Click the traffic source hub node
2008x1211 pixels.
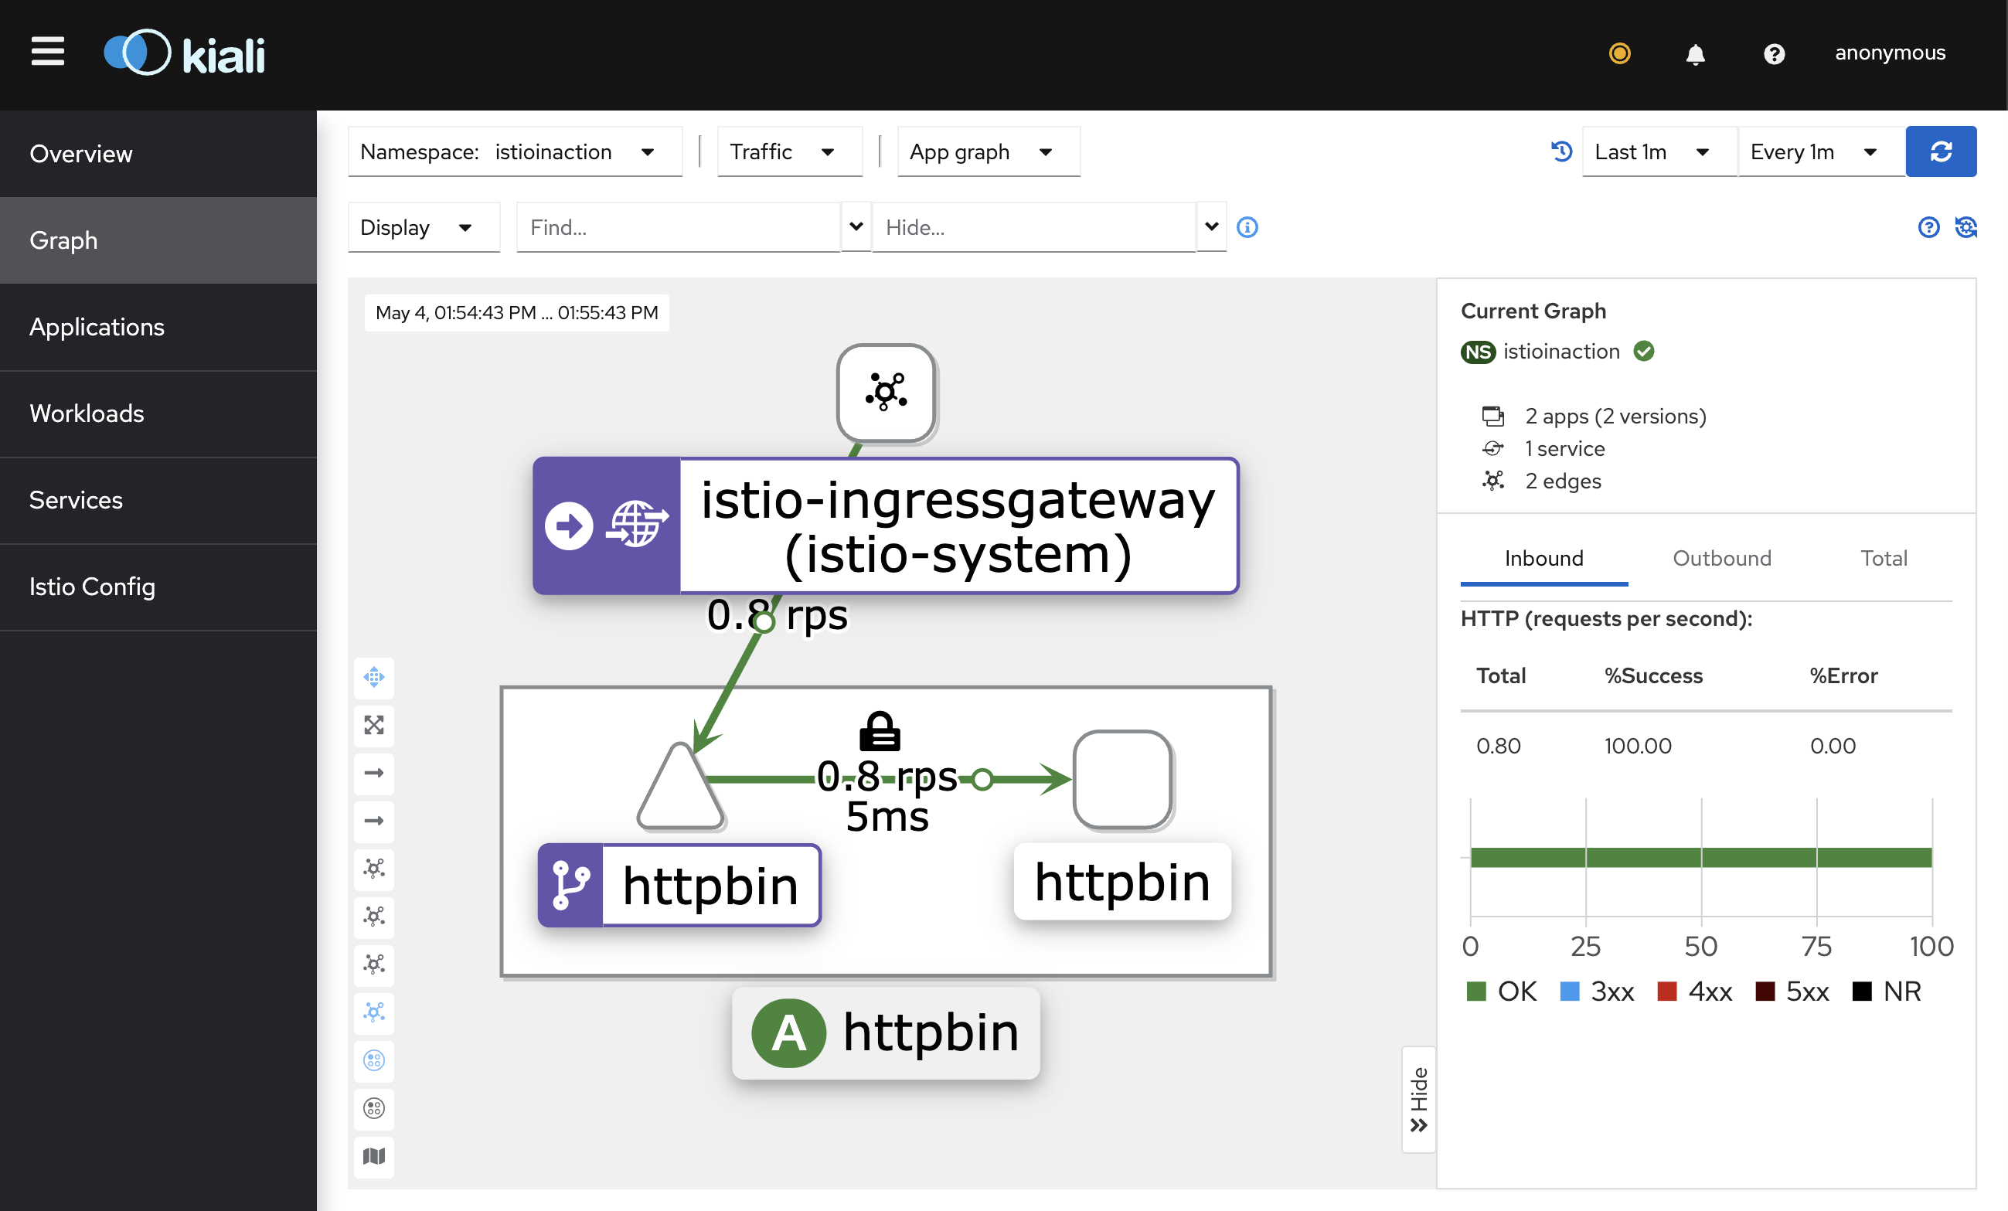coord(886,393)
